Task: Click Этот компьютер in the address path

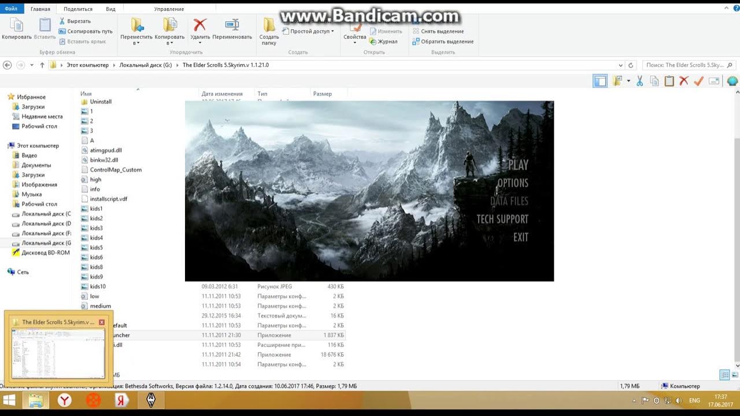Action: point(87,65)
